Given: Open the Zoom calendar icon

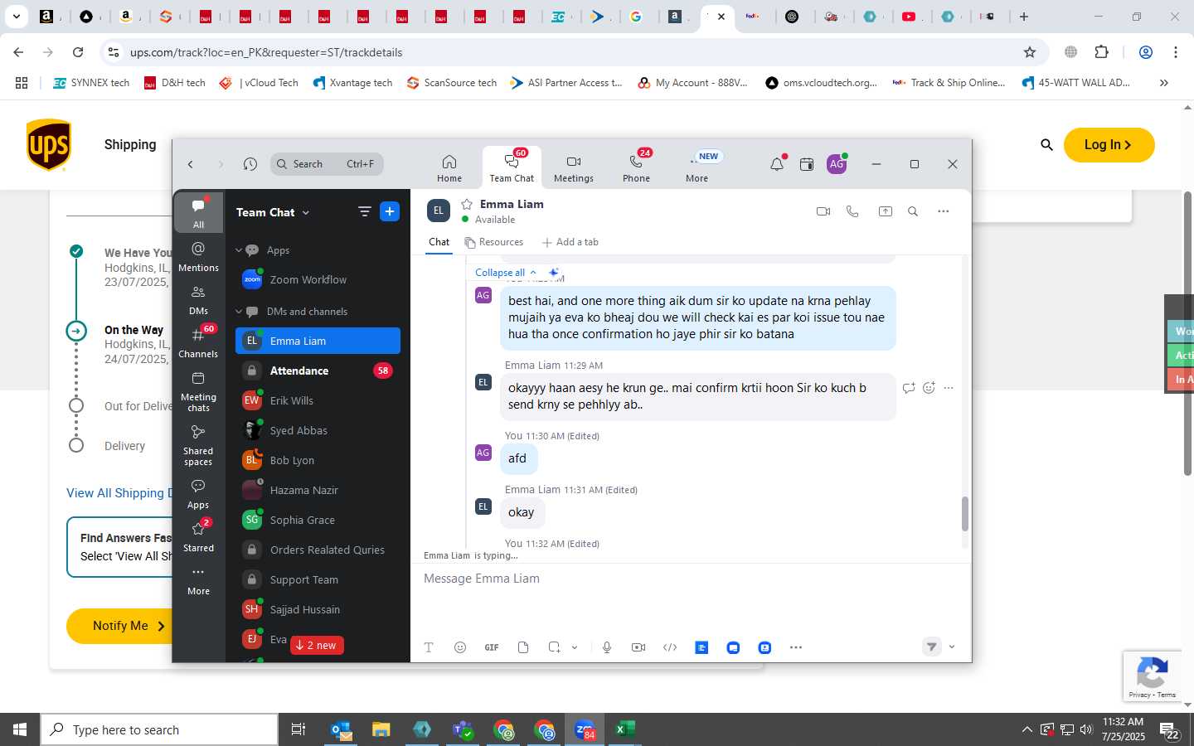Looking at the screenshot, I should coord(806,164).
